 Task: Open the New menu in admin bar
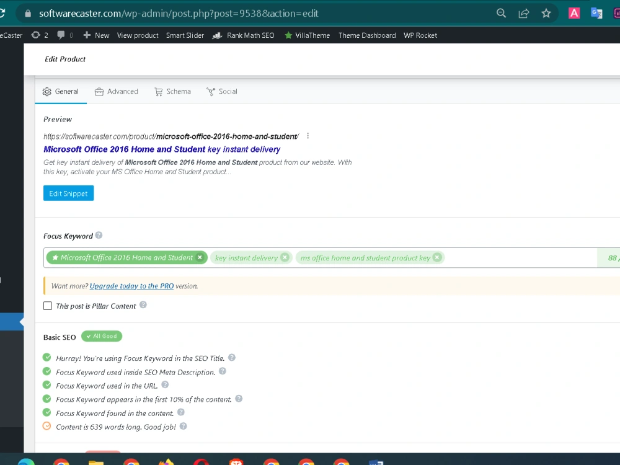pos(96,35)
